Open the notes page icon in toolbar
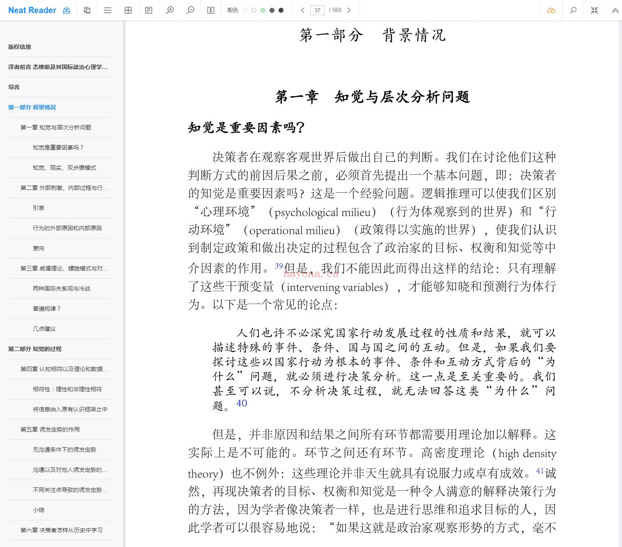The height and width of the screenshot is (547, 622). pos(149,10)
